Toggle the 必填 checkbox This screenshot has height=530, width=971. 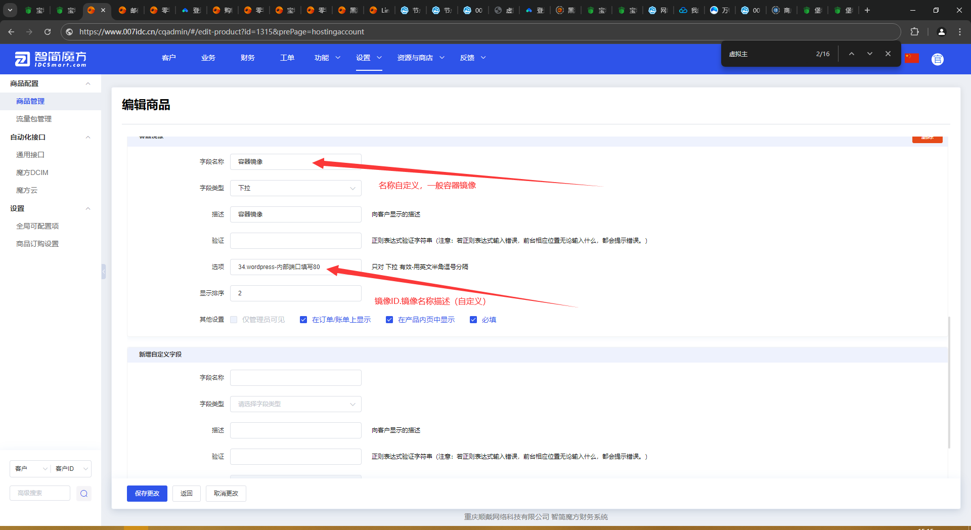473,320
